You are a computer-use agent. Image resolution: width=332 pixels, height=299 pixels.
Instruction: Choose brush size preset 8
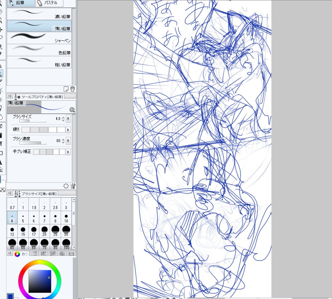(x=55, y=218)
